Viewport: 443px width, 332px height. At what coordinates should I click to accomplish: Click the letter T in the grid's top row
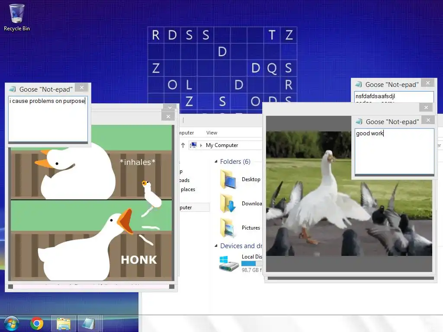272,35
